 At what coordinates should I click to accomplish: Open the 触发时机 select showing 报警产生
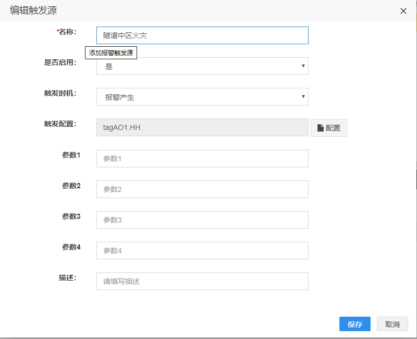(x=202, y=97)
